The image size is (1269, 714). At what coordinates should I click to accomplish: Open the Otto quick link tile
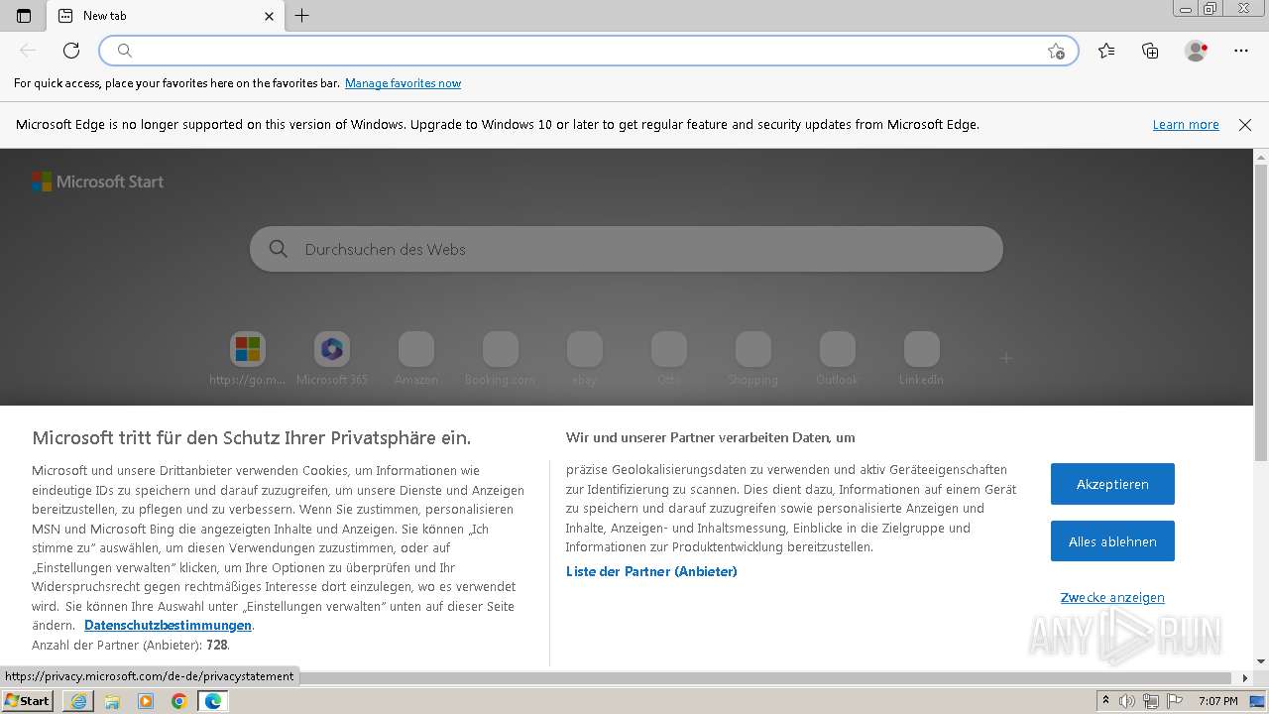[669, 358]
